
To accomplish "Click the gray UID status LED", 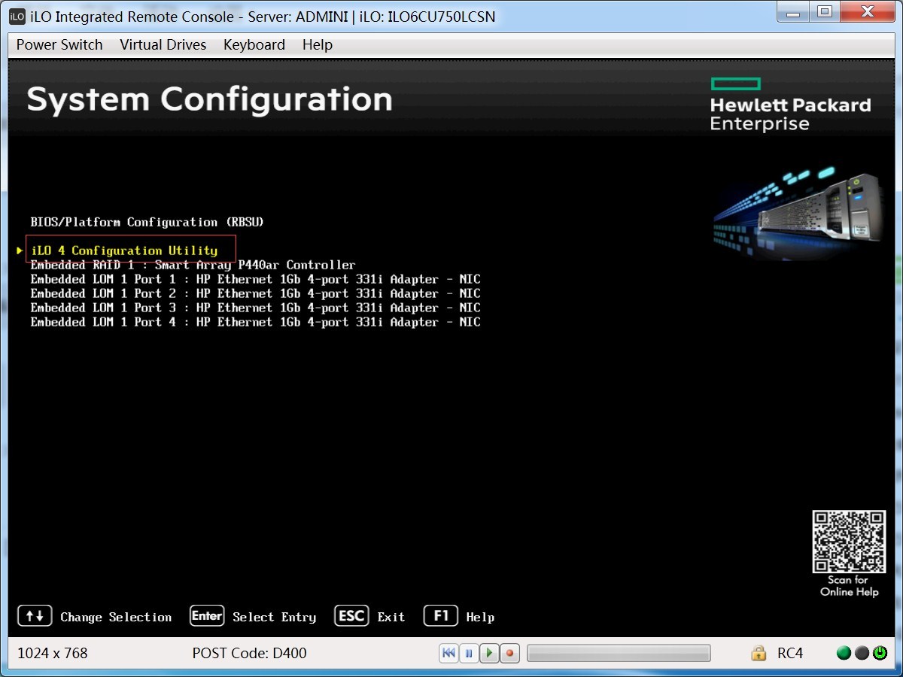I will [862, 653].
